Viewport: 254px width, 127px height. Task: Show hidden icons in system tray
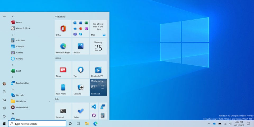click(208, 124)
